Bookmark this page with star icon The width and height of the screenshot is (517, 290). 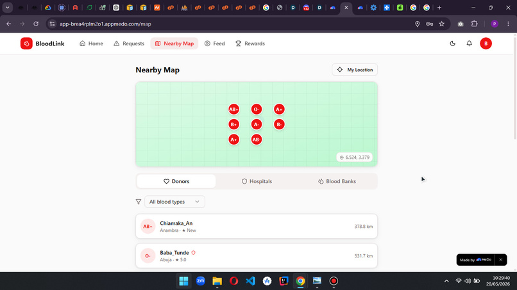click(441, 24)
